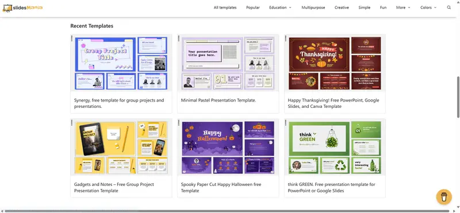Viewport: 460px width, 213px height.
Task: Click the Minimal Pastel template thumbnail
Action: pyautogui.click(x=228, y=63)
